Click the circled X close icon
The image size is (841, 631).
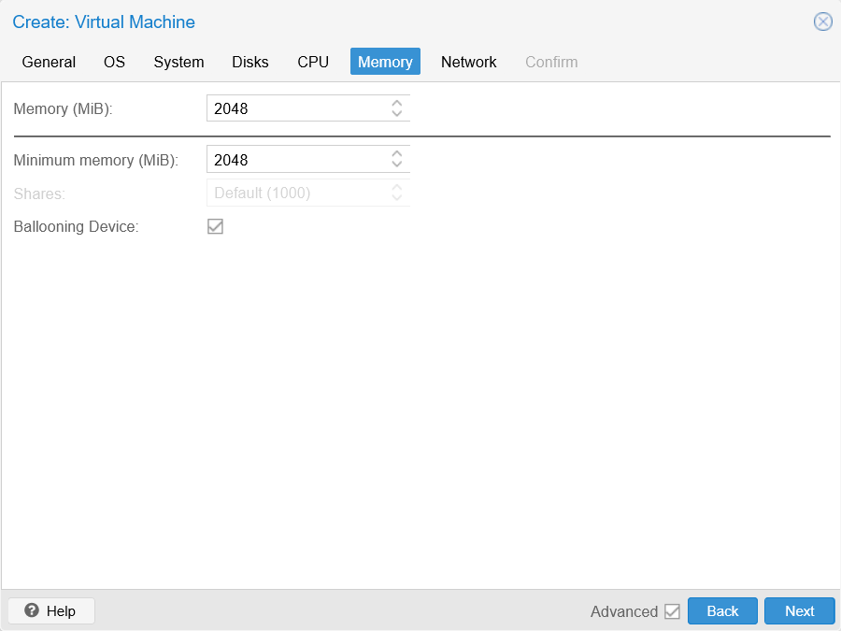822,22
